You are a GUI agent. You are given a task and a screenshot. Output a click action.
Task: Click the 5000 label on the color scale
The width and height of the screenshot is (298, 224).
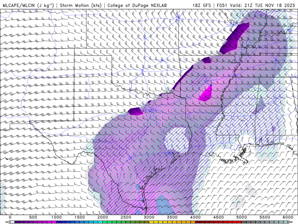tap(242, 217)
